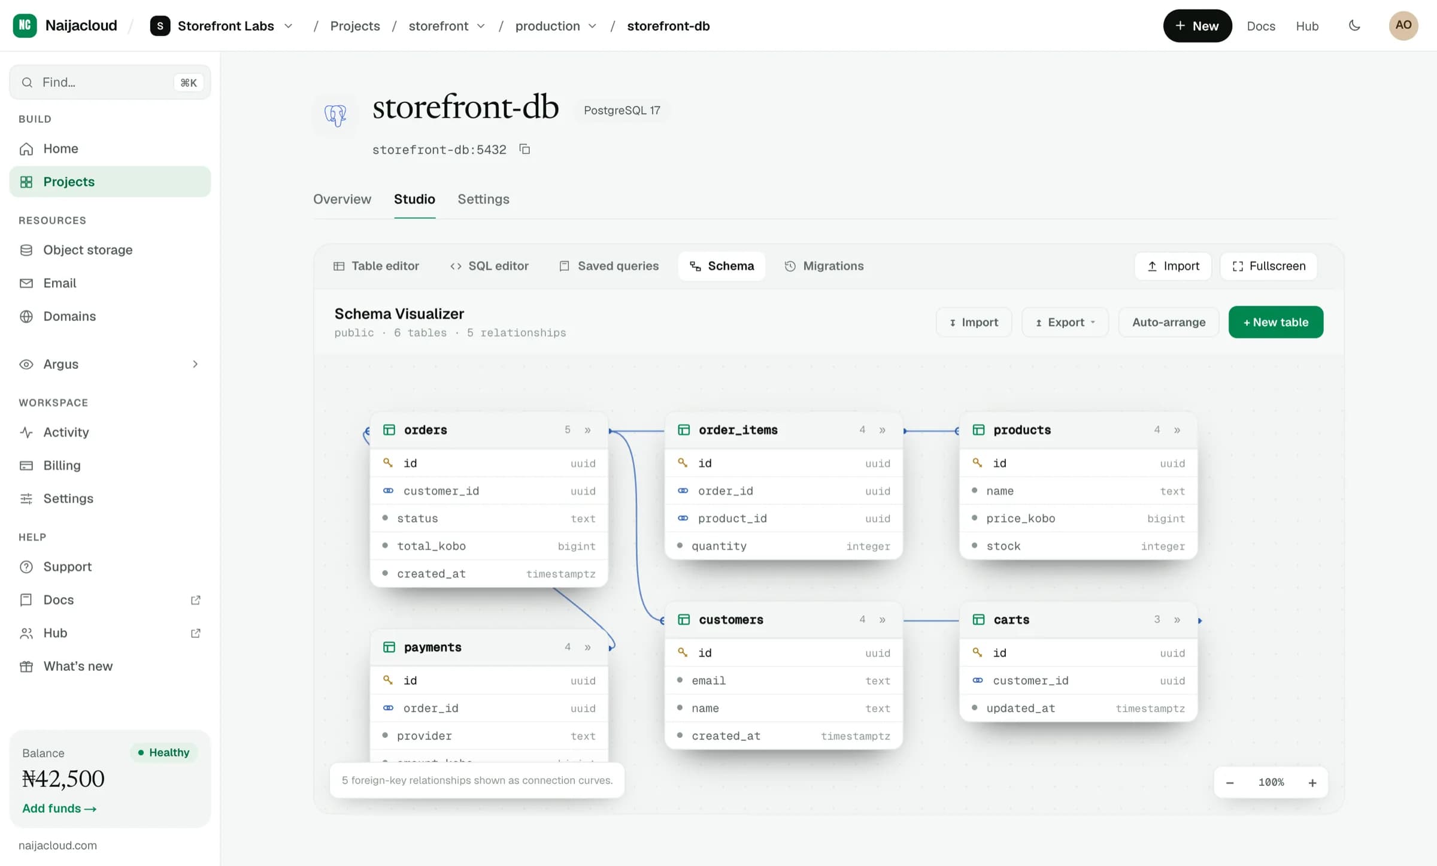Switch to the Overview tab
Screen dimensions: 1437x866
(342, 199)
